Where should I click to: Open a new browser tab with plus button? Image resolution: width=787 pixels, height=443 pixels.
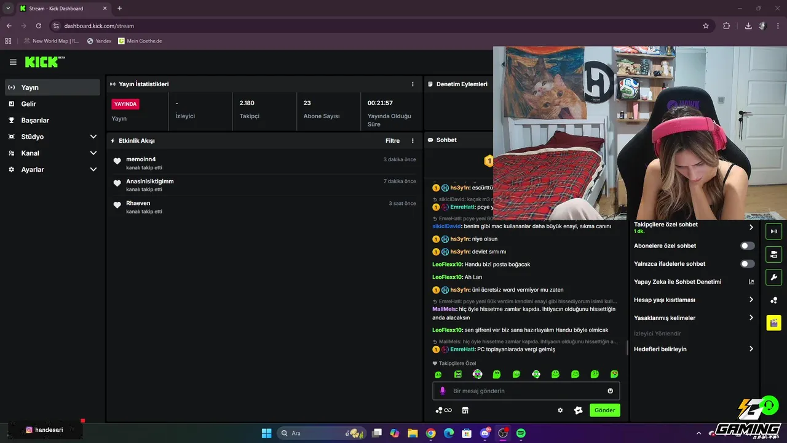119,9
